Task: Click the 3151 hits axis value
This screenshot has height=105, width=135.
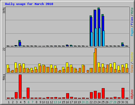Action: pyautogui.click(x=4, y=10)
